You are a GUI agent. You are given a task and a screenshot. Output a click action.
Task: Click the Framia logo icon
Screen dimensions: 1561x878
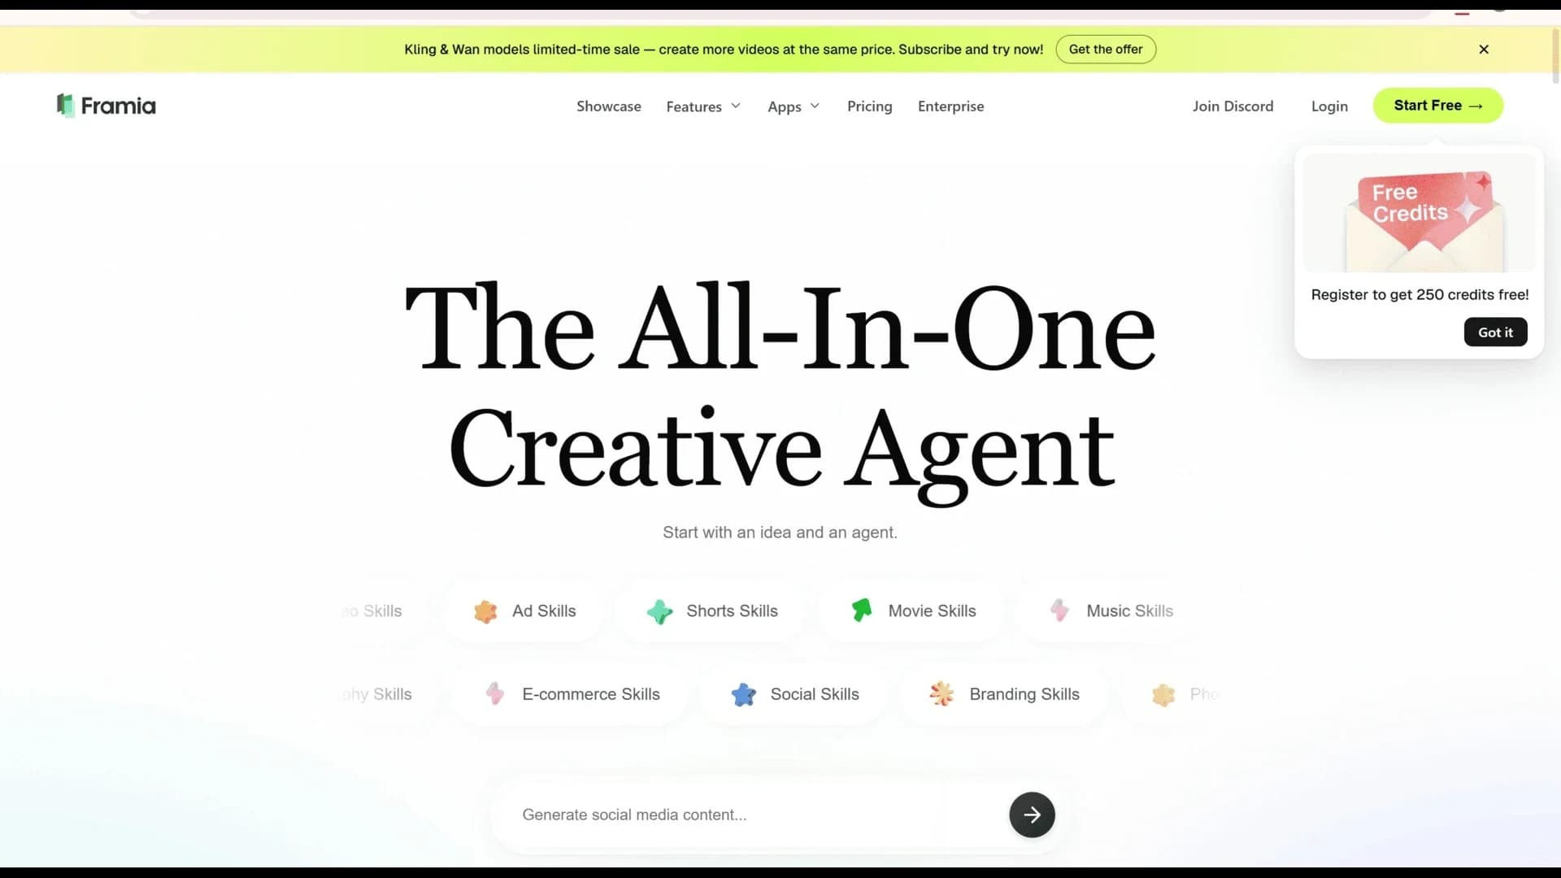[x=66, y=106]
